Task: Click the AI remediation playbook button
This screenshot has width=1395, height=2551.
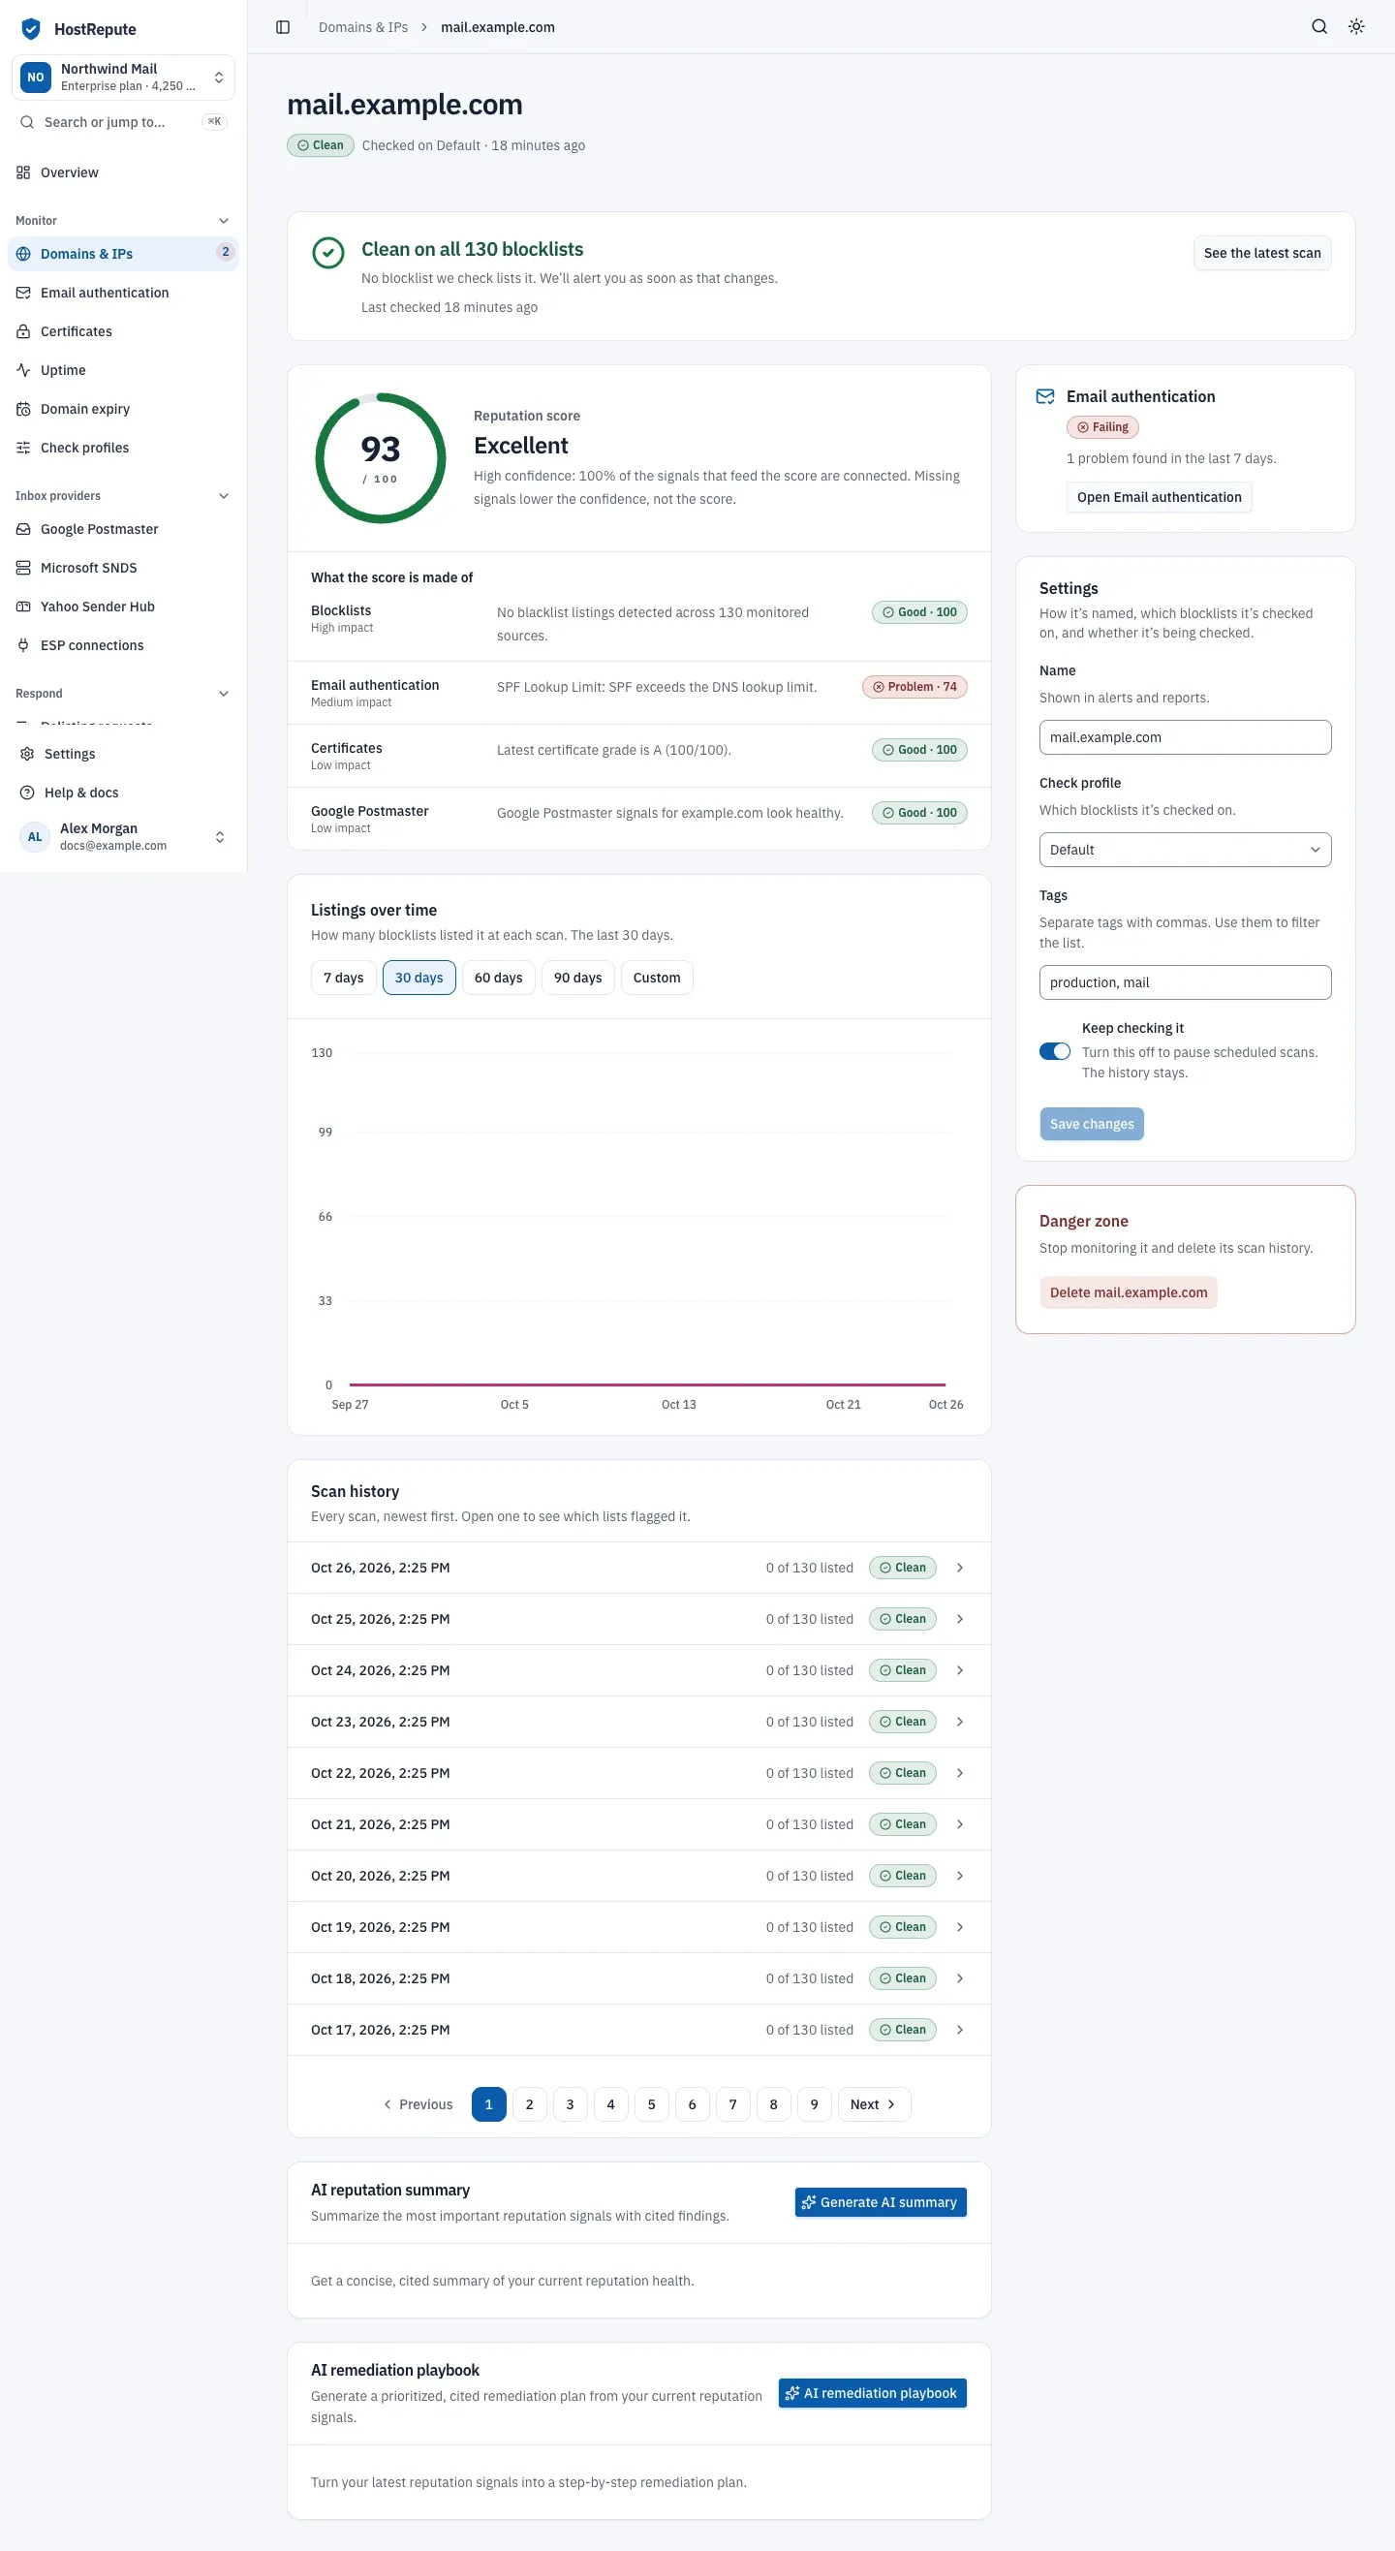Action: click(872, 2392)
